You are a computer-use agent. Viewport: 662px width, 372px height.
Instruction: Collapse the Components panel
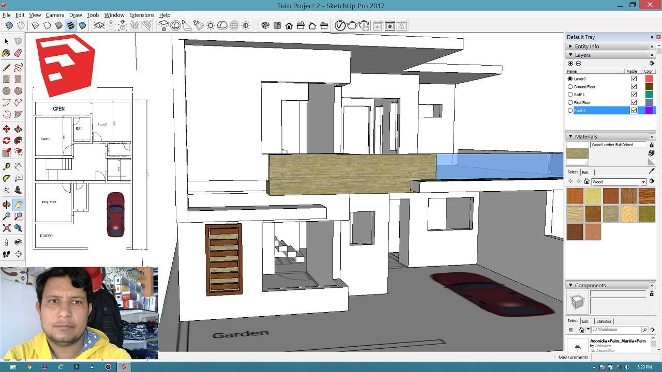[570, 285]
